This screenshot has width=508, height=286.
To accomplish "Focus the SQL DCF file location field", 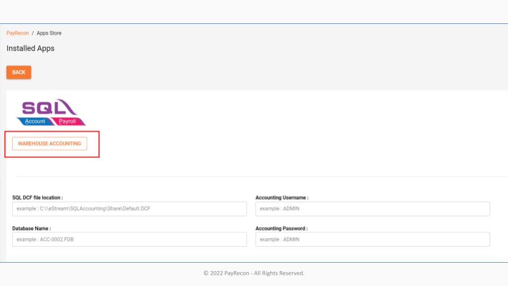I will (130, 209).
